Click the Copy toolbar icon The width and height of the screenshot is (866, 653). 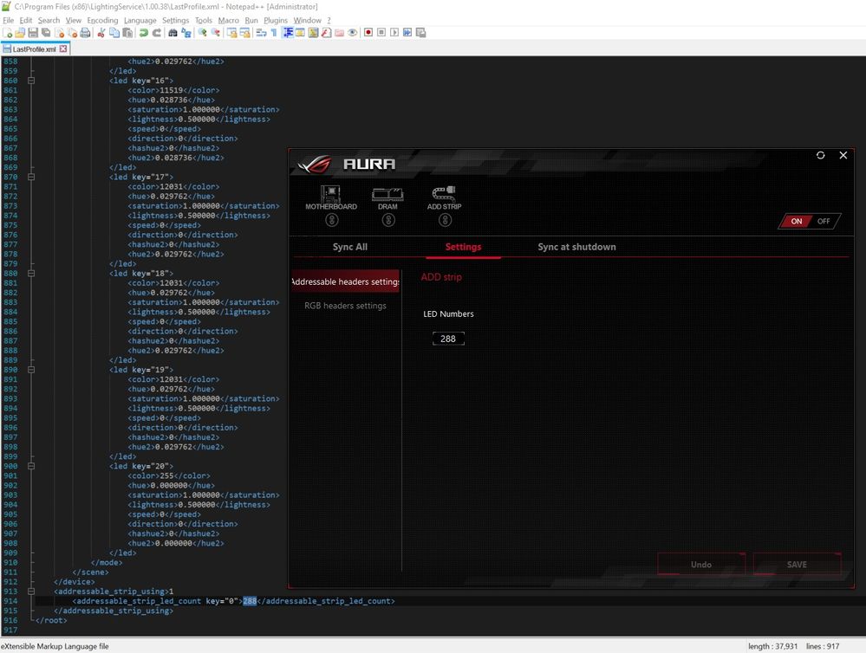tap(114, 33)
